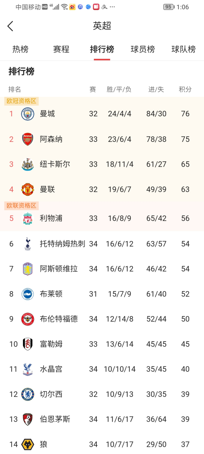Screen dimensions: 204x454
Task: Select the 热榜 tab
Action: [x=20, y=50]
